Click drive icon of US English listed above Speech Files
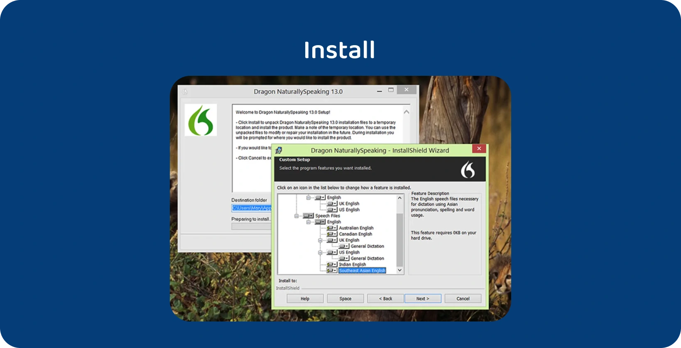 pos(332,210)
